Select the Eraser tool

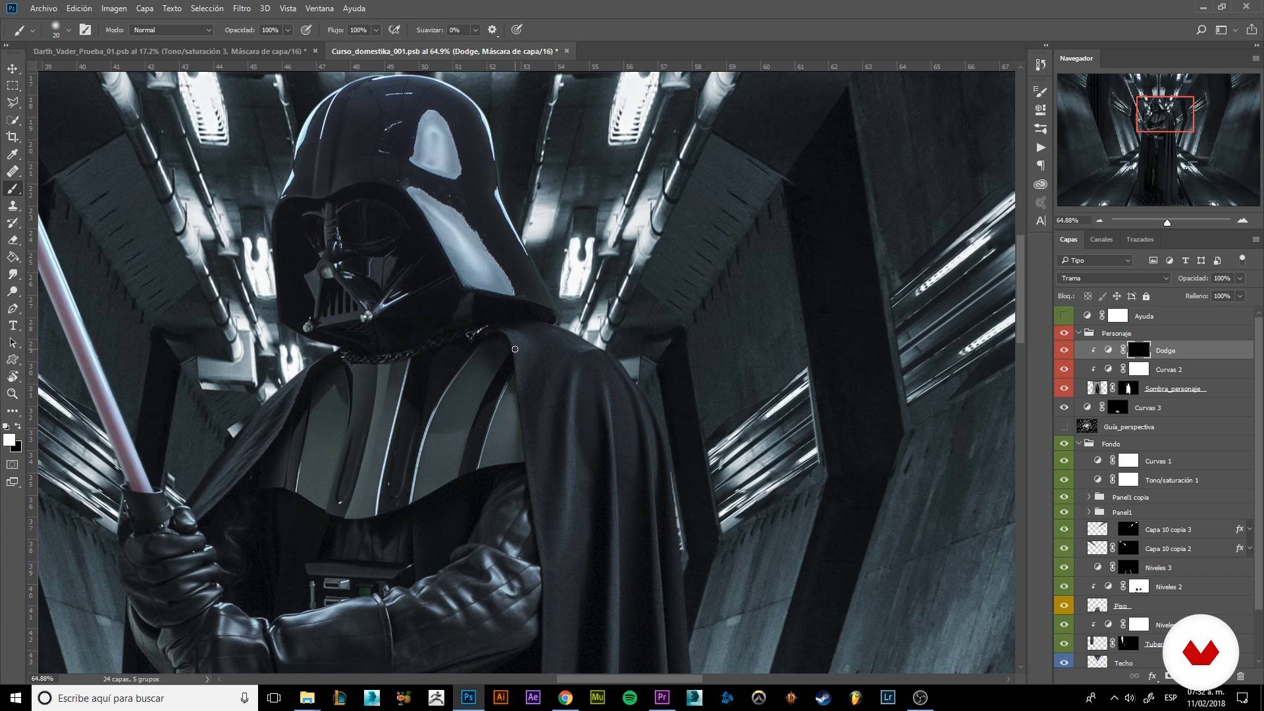click(13, 240)
